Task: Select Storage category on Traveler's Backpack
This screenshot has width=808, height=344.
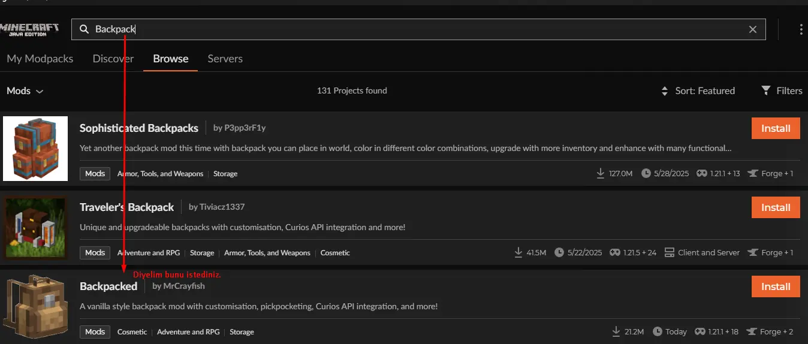Action: point(202,253)
